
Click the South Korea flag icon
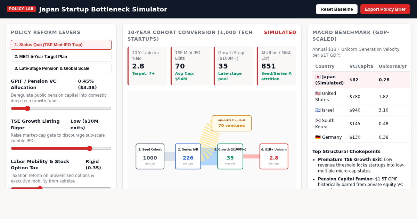point(318,121)
